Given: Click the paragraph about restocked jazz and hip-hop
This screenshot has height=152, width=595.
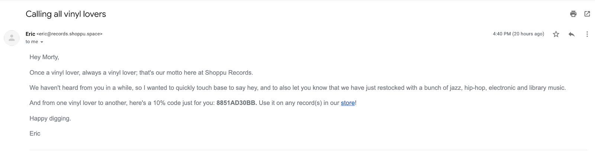Looking at the screenshot, I should coord(297,88).
